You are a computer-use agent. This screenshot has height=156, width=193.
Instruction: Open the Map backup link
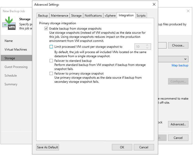click(180, 65)
